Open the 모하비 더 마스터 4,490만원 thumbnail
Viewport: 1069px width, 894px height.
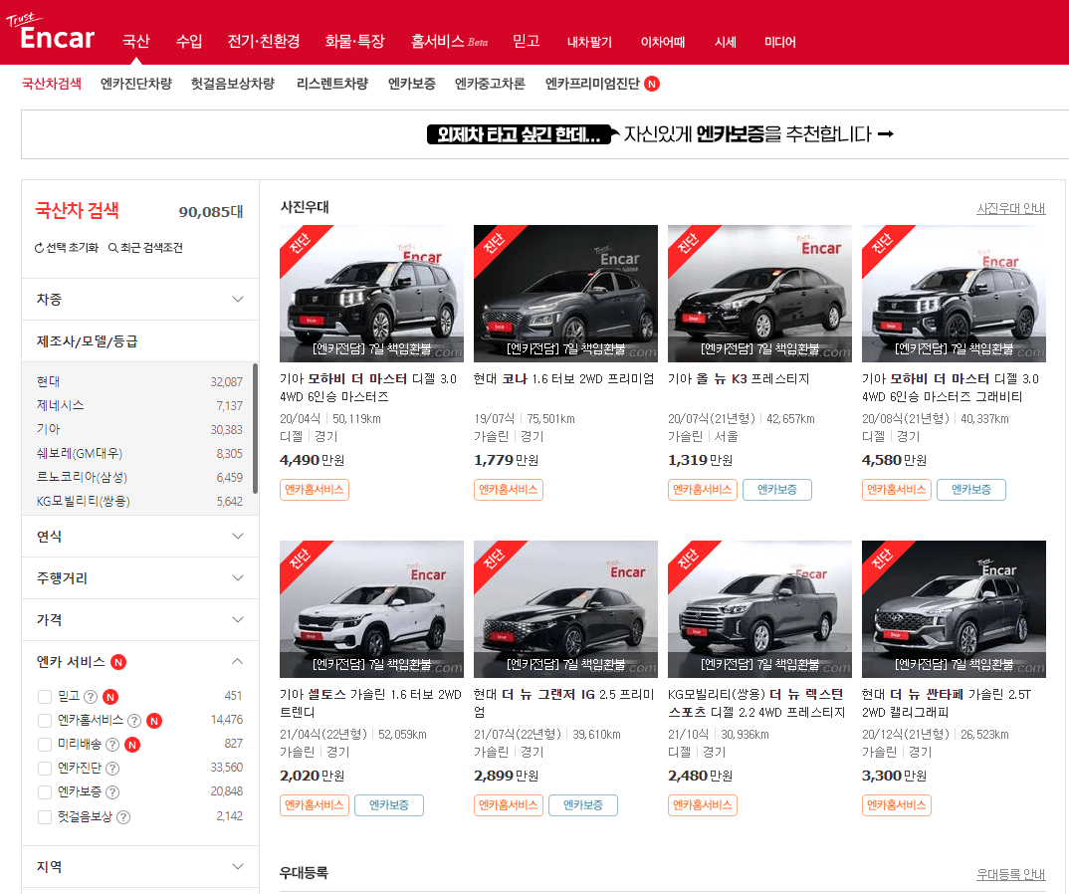click(371, 294)
